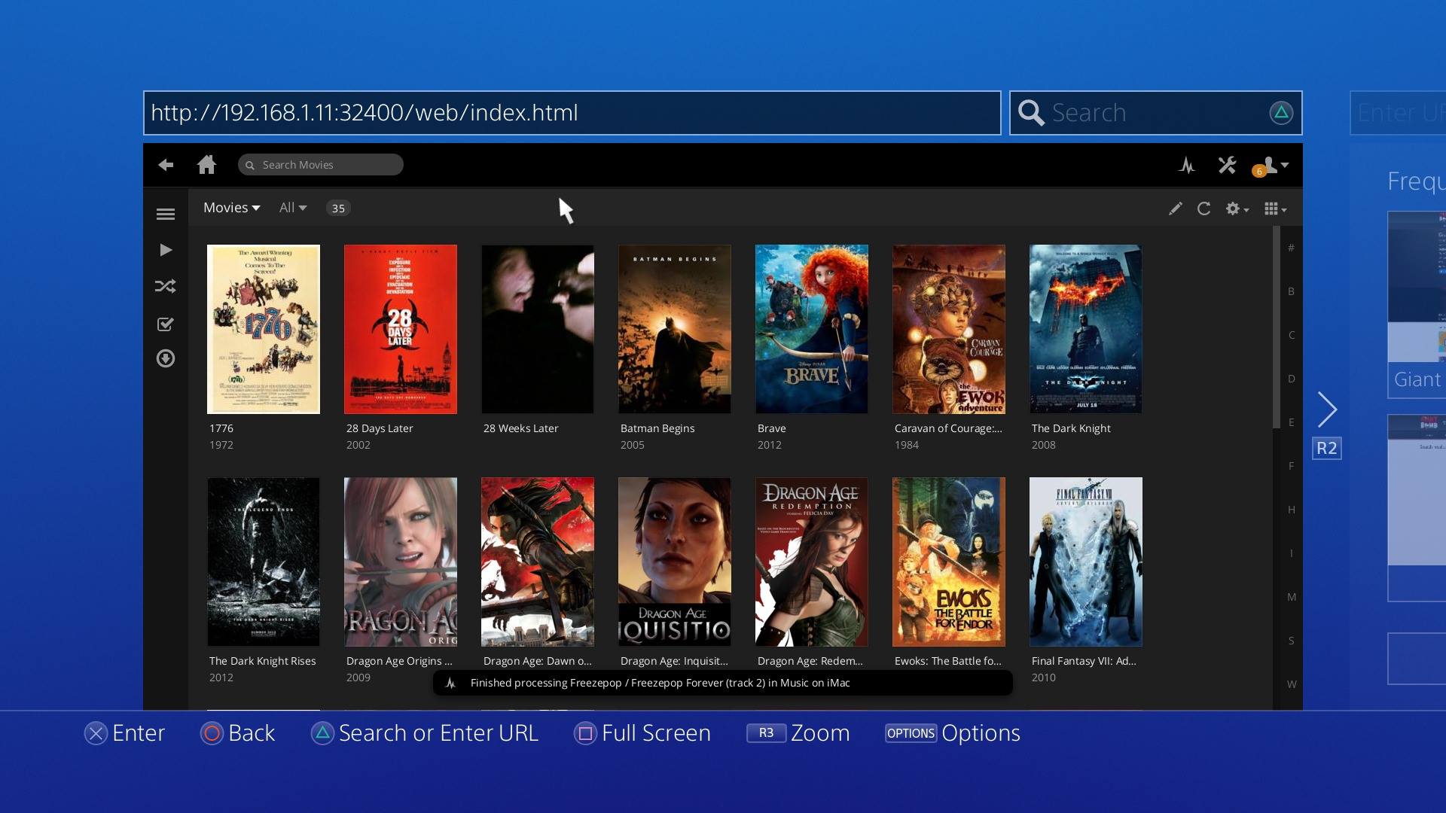Open the activity pulse icon

coord(1187,166)
